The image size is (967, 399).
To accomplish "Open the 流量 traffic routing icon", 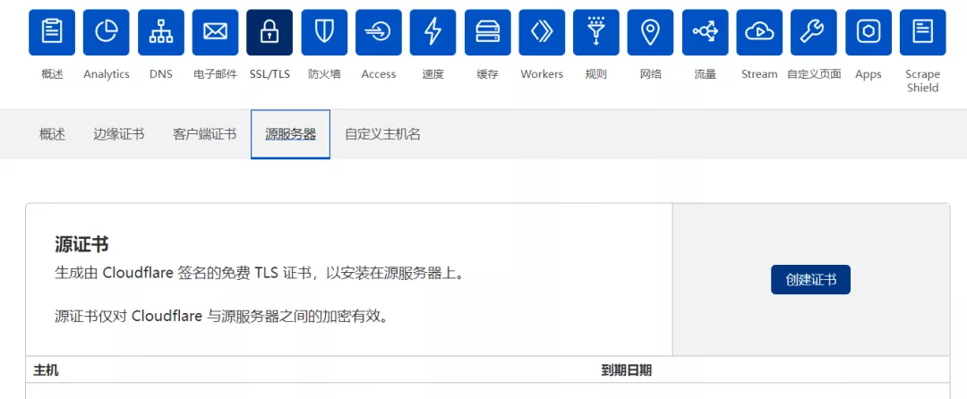I will coord(705,32).
